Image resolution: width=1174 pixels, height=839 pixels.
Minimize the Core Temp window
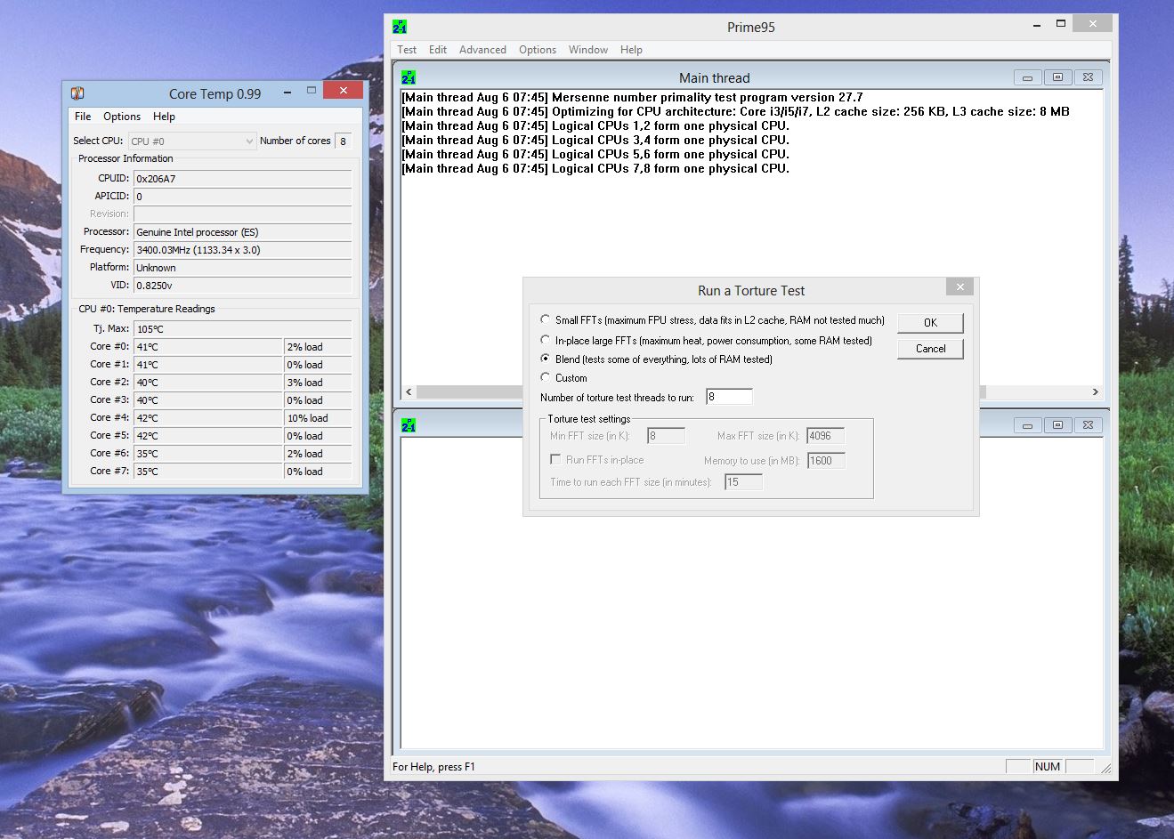287,92
